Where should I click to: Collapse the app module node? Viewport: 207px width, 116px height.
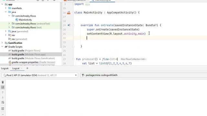pyautogui.click(x=2, y=4)
